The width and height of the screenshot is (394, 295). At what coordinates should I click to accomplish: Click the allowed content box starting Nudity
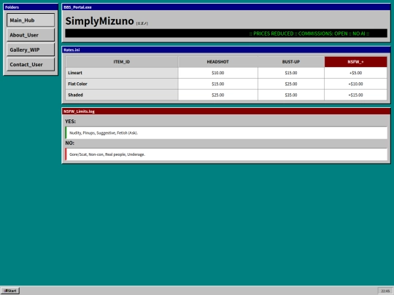[226, 133]
